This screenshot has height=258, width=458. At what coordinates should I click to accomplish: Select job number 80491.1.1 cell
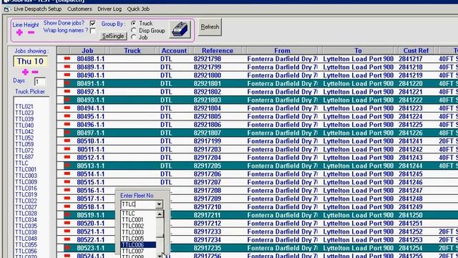91,83
